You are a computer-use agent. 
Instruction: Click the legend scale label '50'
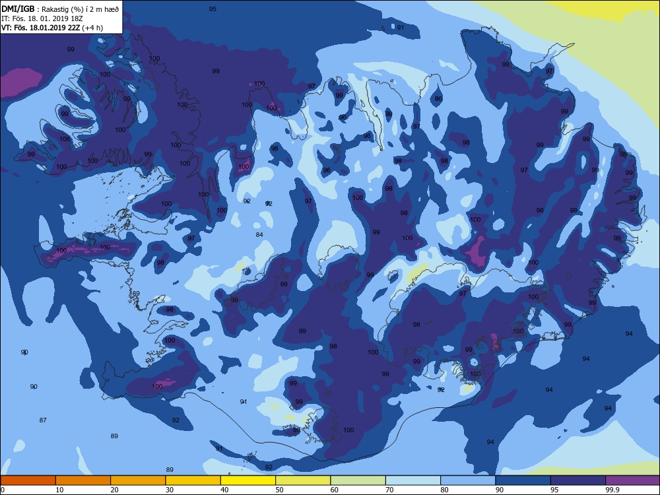279,490
